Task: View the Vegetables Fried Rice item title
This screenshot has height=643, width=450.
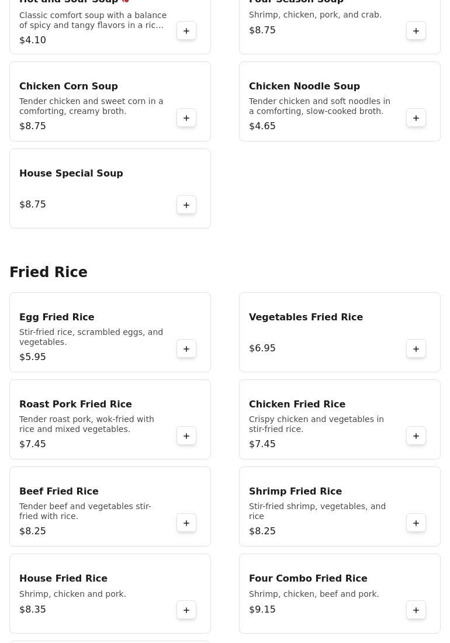Action: [x=306, y=317]
